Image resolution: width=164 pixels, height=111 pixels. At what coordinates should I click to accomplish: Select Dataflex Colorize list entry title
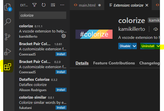(x=34, y=79)
